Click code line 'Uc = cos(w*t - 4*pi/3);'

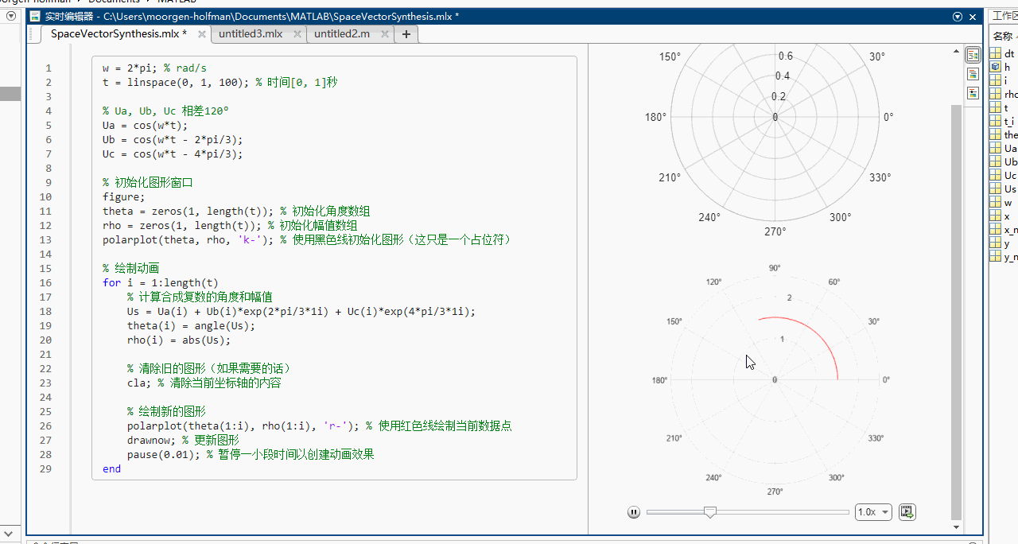coord(173,154)
